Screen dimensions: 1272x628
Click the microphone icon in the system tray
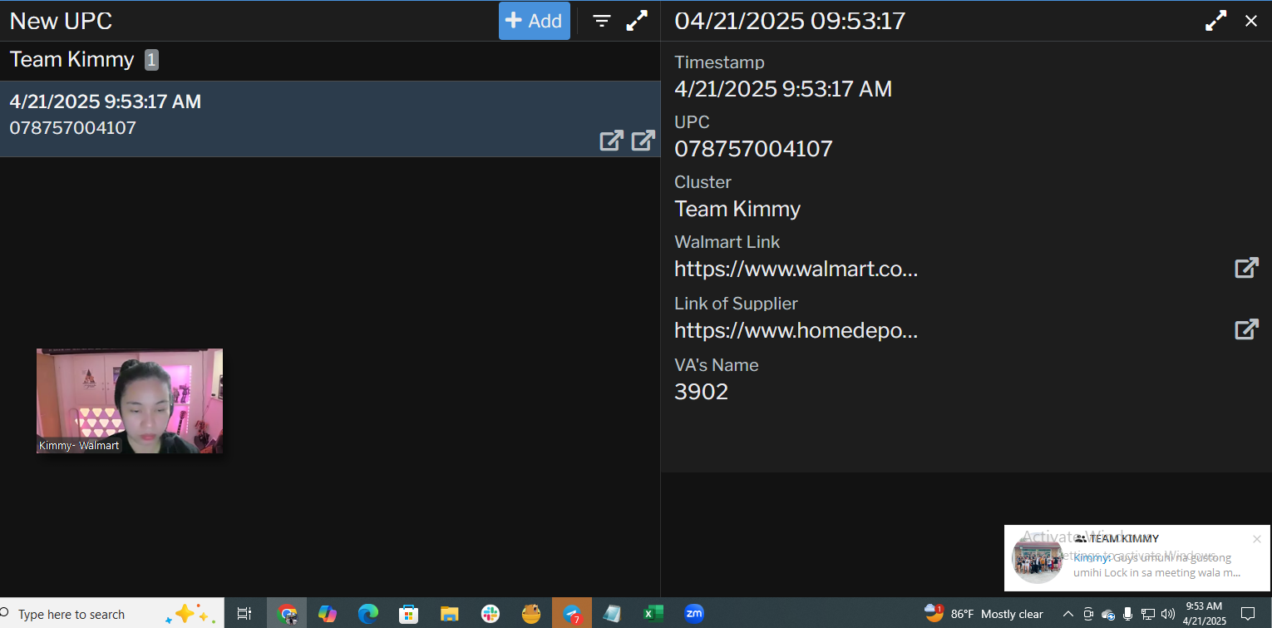pyautogui.click(x=1128, y=614)
